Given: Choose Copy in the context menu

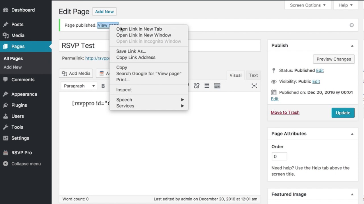Looking at the screenshot, I should [x=149, y=67].
